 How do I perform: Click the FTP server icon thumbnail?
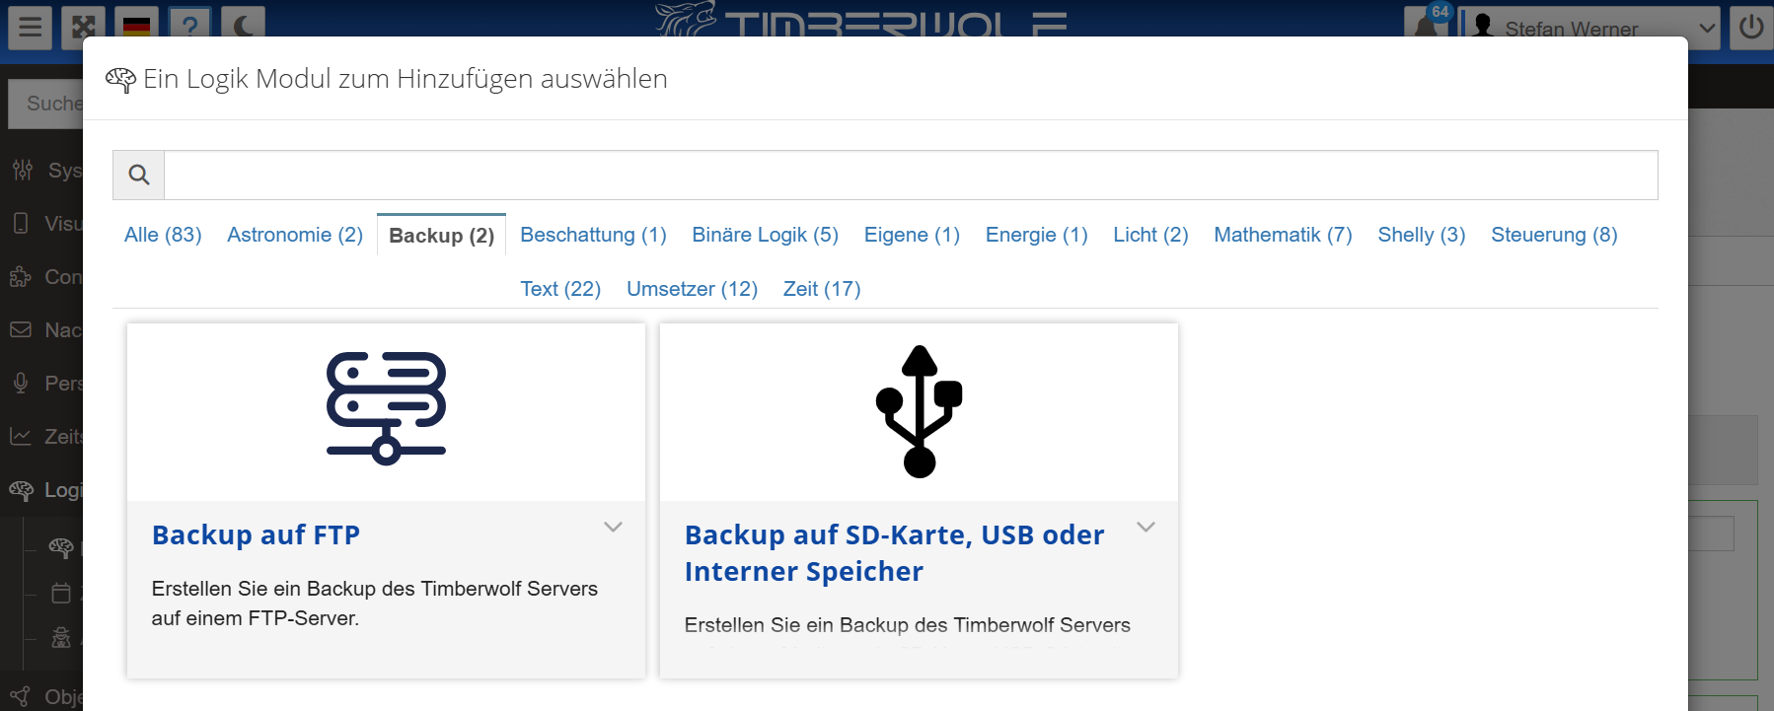tap(386, 408)
